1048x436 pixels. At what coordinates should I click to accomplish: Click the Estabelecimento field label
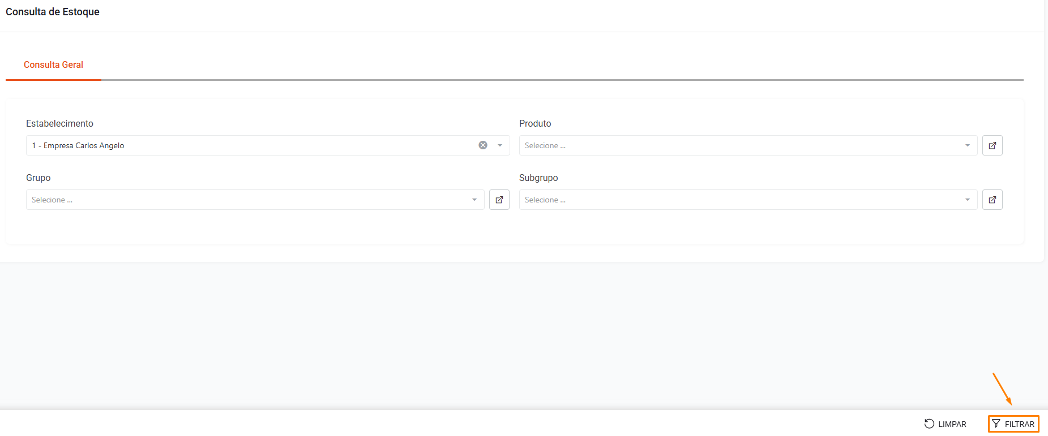59,123
